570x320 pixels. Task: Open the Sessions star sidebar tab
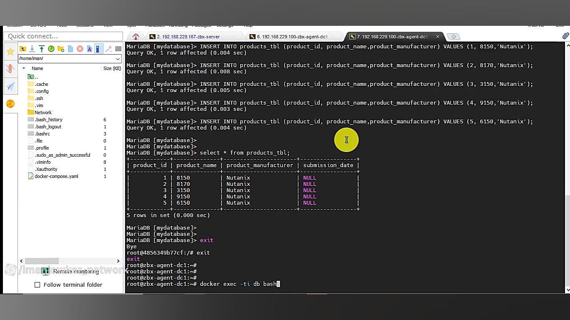click(x=10, y=51)
